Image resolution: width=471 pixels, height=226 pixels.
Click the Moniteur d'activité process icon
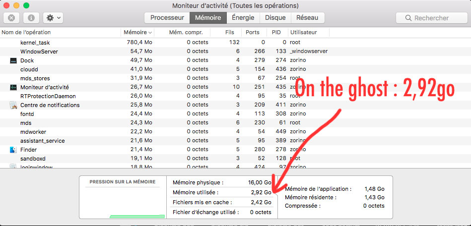[13, 87]
